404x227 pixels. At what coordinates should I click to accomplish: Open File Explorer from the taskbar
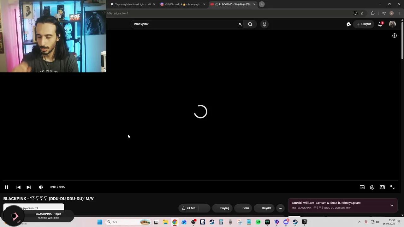[x=165, y=222]
